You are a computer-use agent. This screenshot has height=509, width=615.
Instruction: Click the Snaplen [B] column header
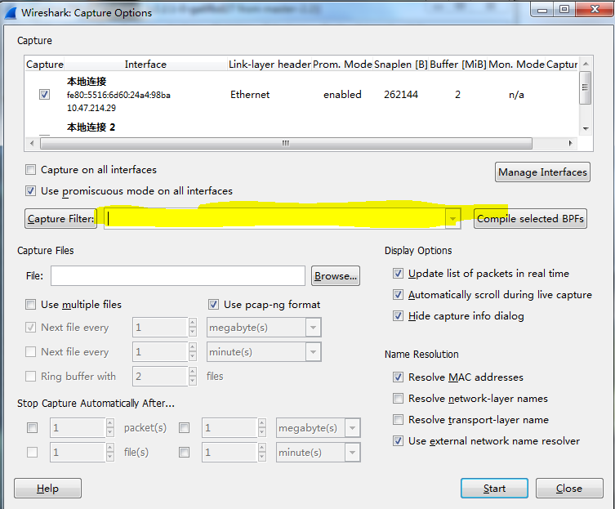401,64
